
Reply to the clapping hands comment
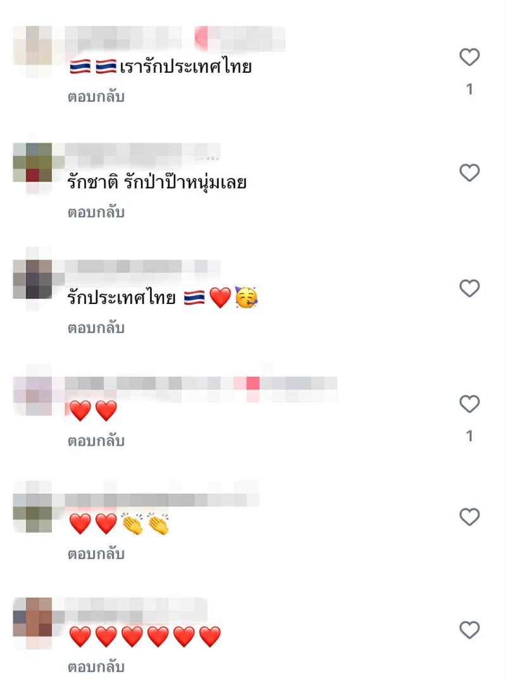coord(96,554)
